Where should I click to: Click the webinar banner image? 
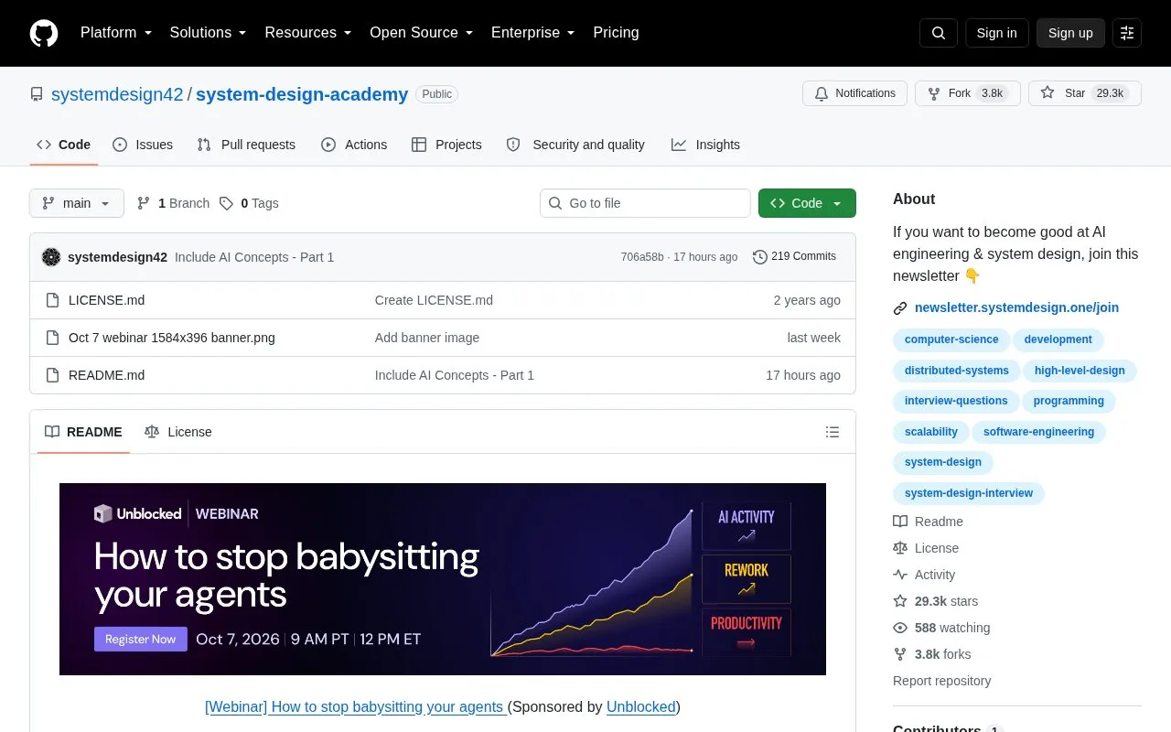(443, 579)
